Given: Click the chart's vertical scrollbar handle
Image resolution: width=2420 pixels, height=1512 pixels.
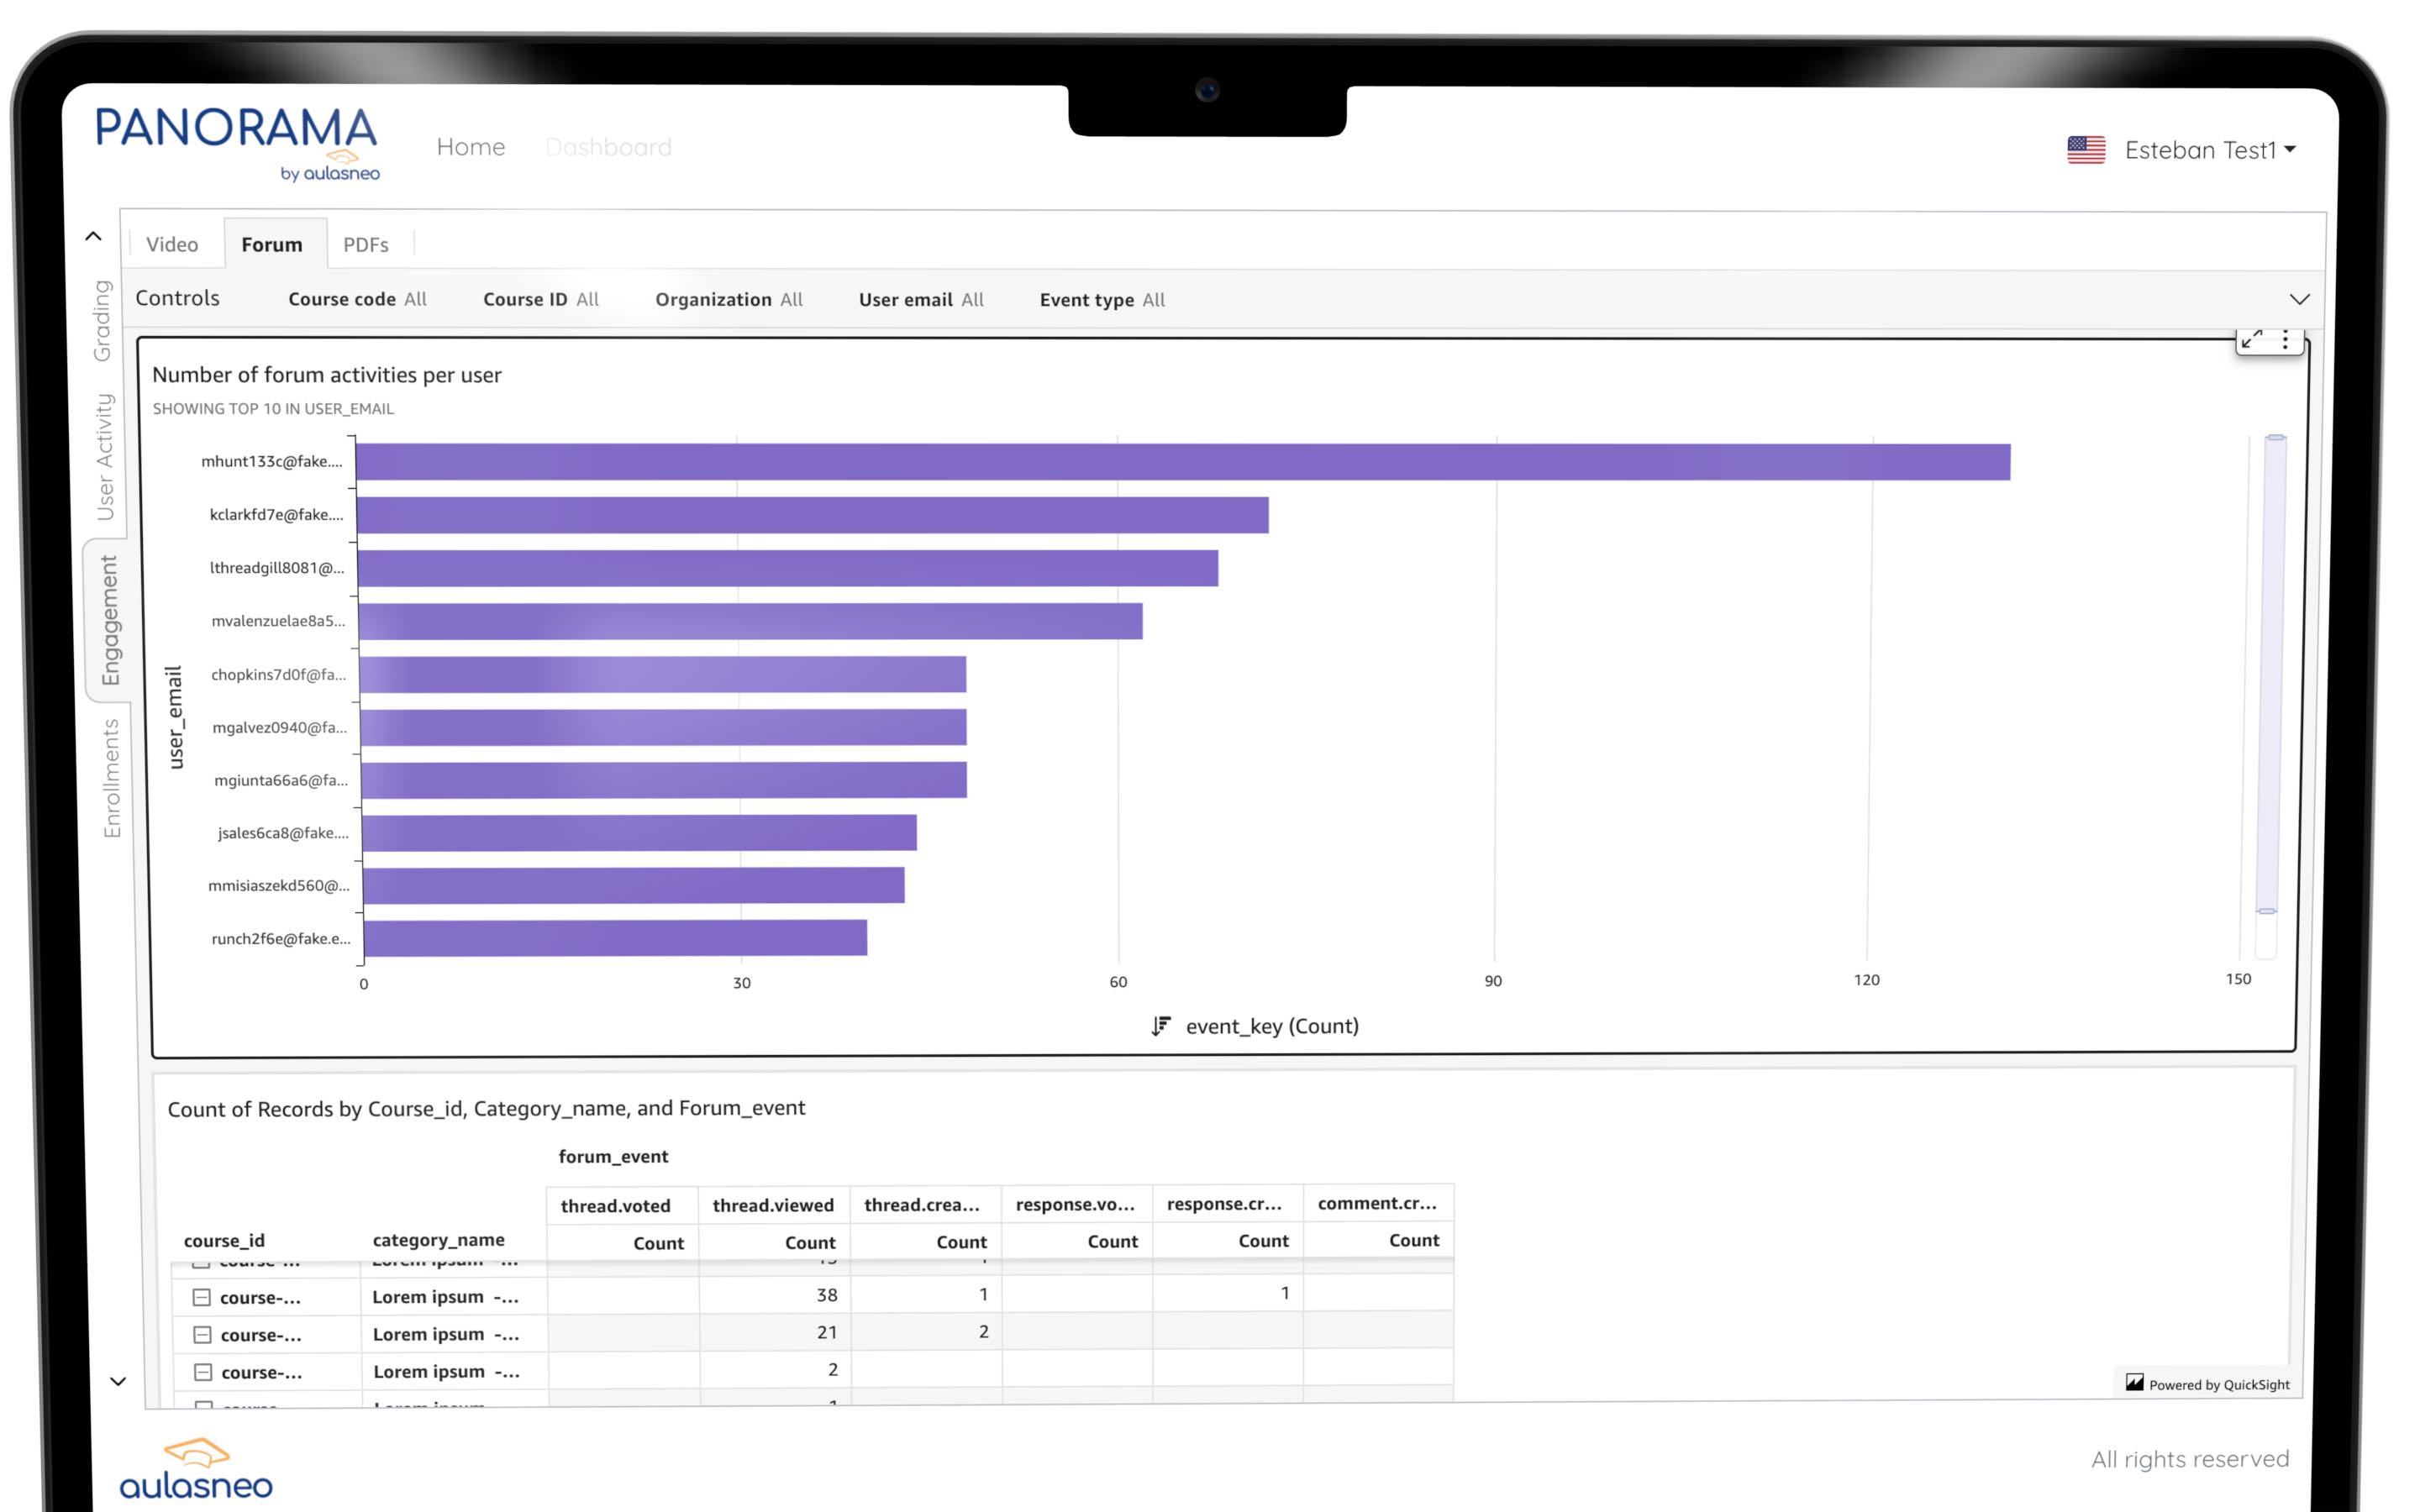Looking at the screenshot, I should (2267, 674).
